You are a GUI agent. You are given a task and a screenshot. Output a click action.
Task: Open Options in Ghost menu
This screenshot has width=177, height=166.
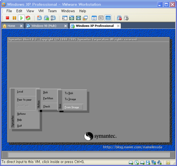22,114
